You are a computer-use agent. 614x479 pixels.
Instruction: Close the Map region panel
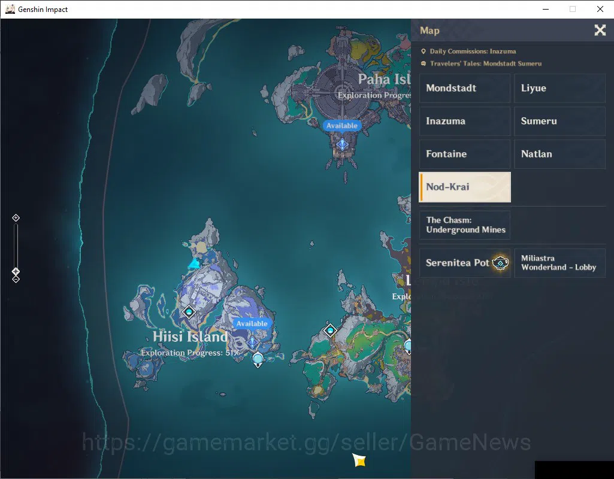(600, 30)
